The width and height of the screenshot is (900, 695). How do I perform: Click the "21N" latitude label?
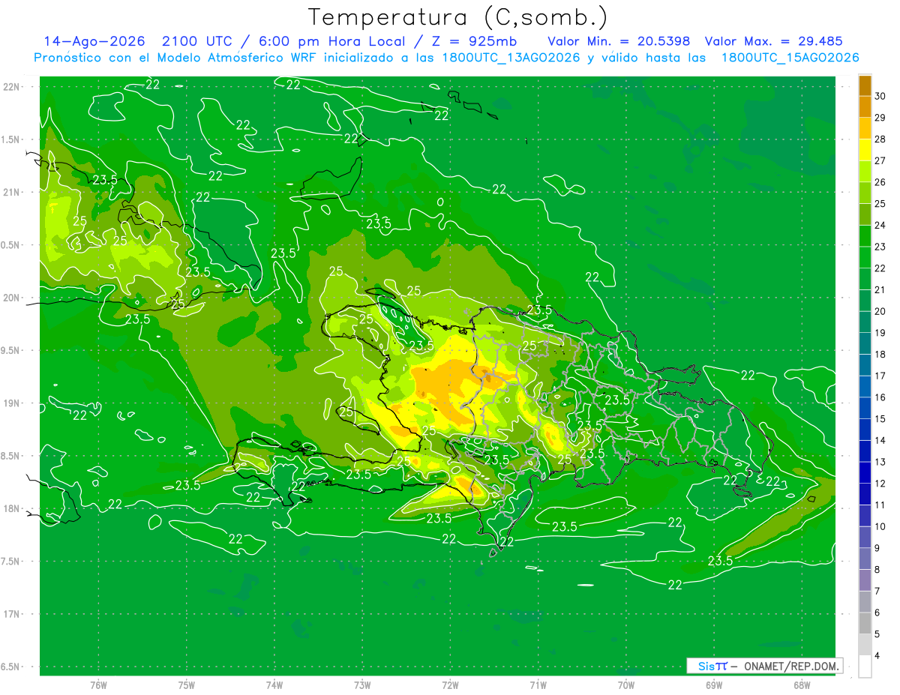[12, 192]
